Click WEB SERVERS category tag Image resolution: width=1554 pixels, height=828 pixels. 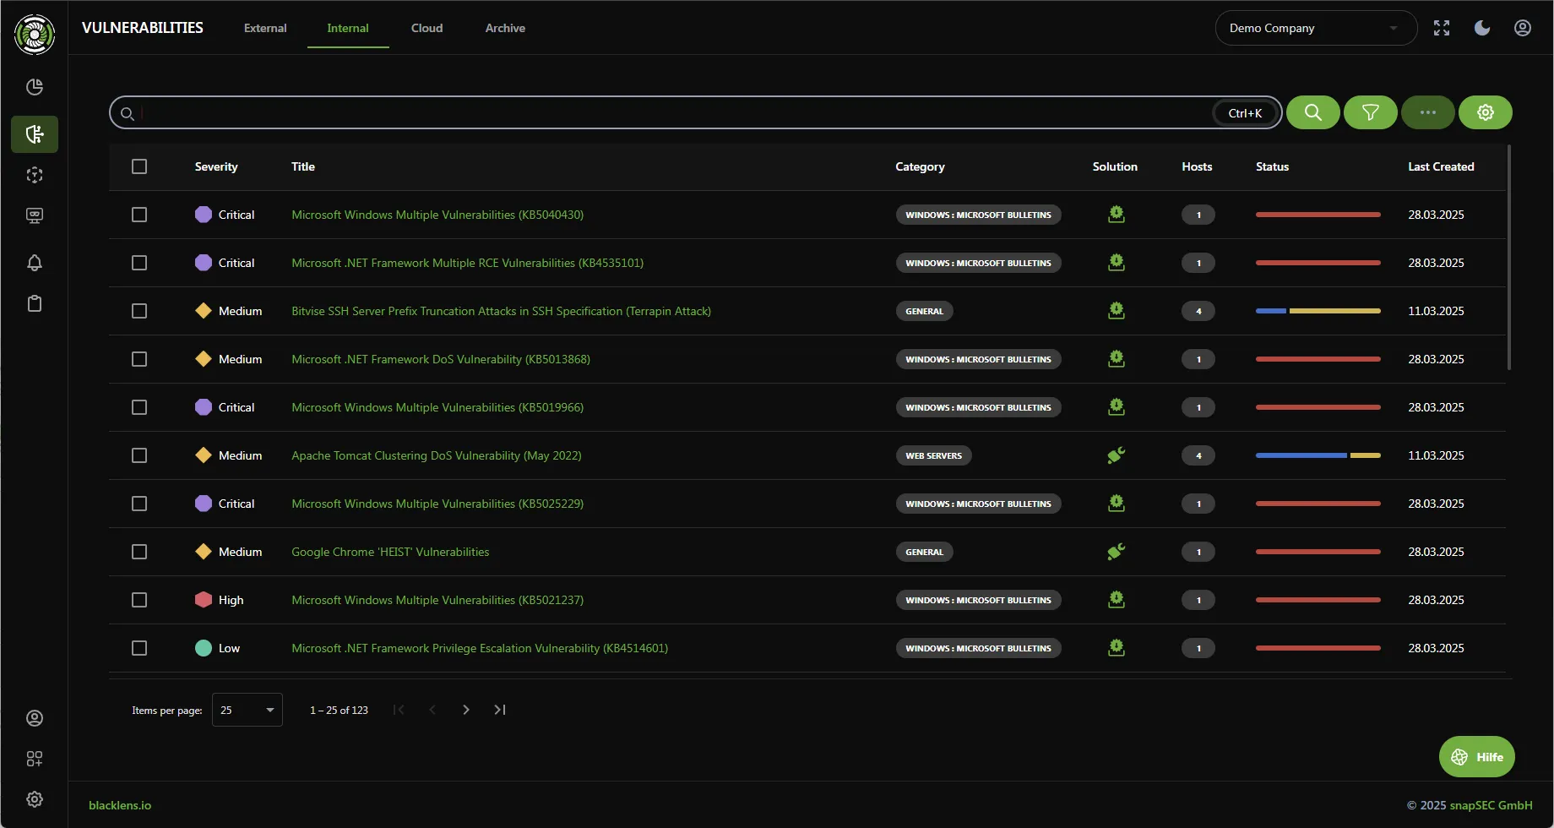click(933, 455)
